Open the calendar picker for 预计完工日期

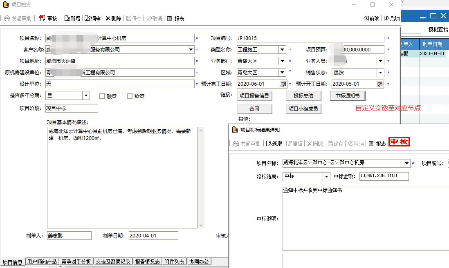pos(283,84)
